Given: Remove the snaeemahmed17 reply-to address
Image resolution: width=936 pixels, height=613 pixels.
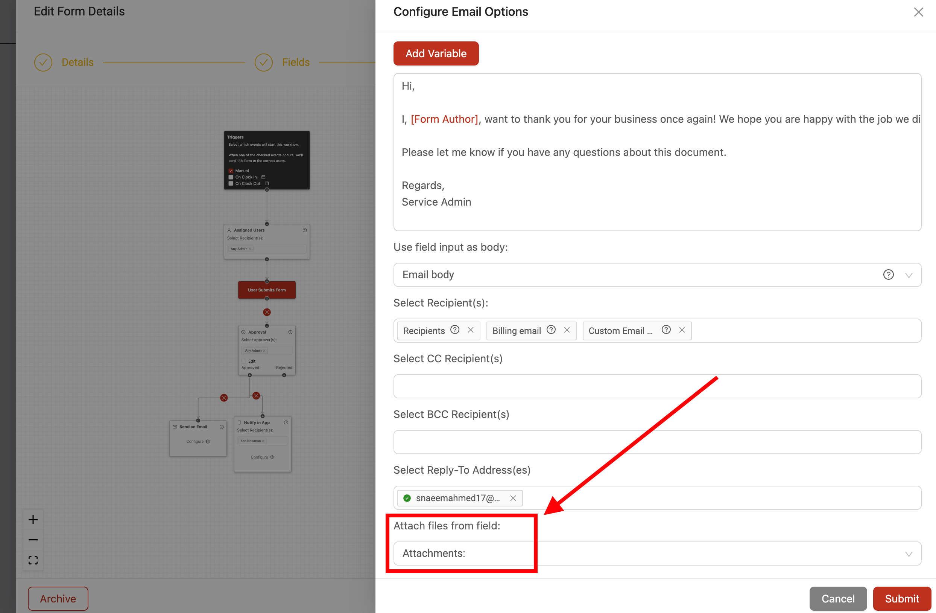Looking at the screenshot, I should (x=513, y=498).
